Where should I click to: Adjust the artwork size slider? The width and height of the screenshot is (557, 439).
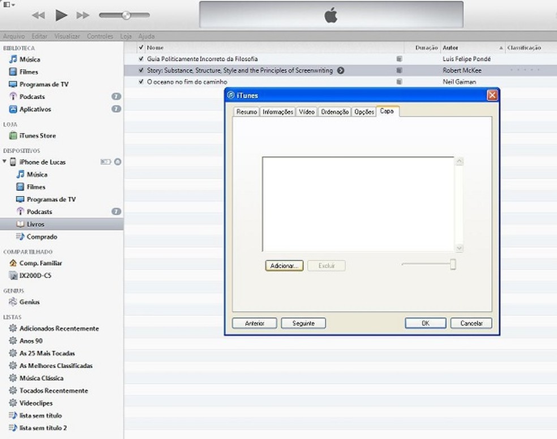click(x=452, y=264)
